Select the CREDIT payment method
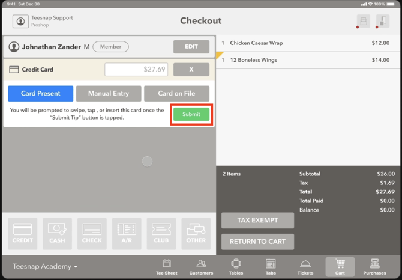The image size is (402, 280). click(x=23, y=234)
